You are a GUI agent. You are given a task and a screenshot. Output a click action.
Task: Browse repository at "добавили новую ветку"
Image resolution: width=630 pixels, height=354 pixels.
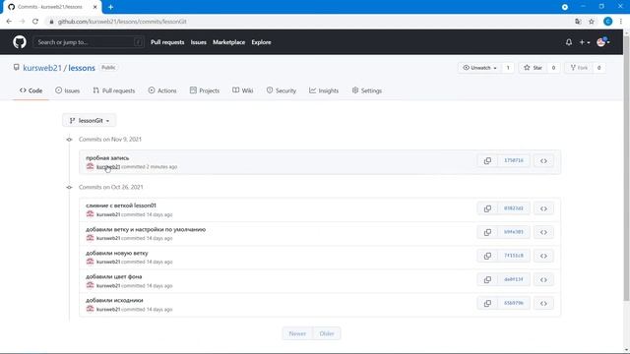pos(543,256)
